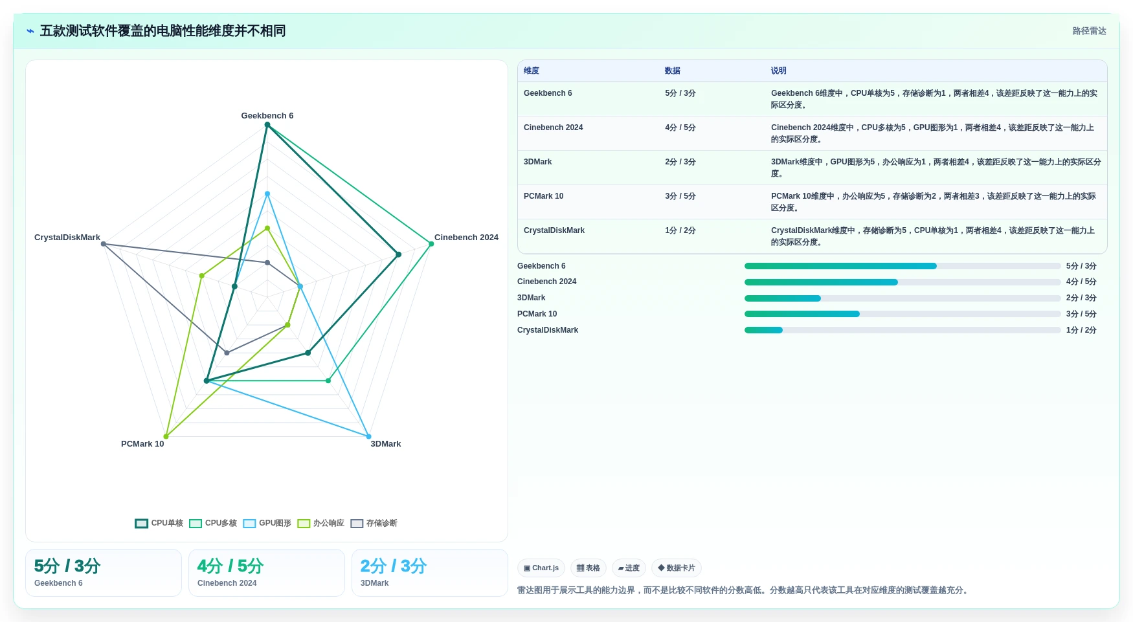Click the 说明 column header
The width and height of the screenshot is (1133, 622).
point(779,71)
